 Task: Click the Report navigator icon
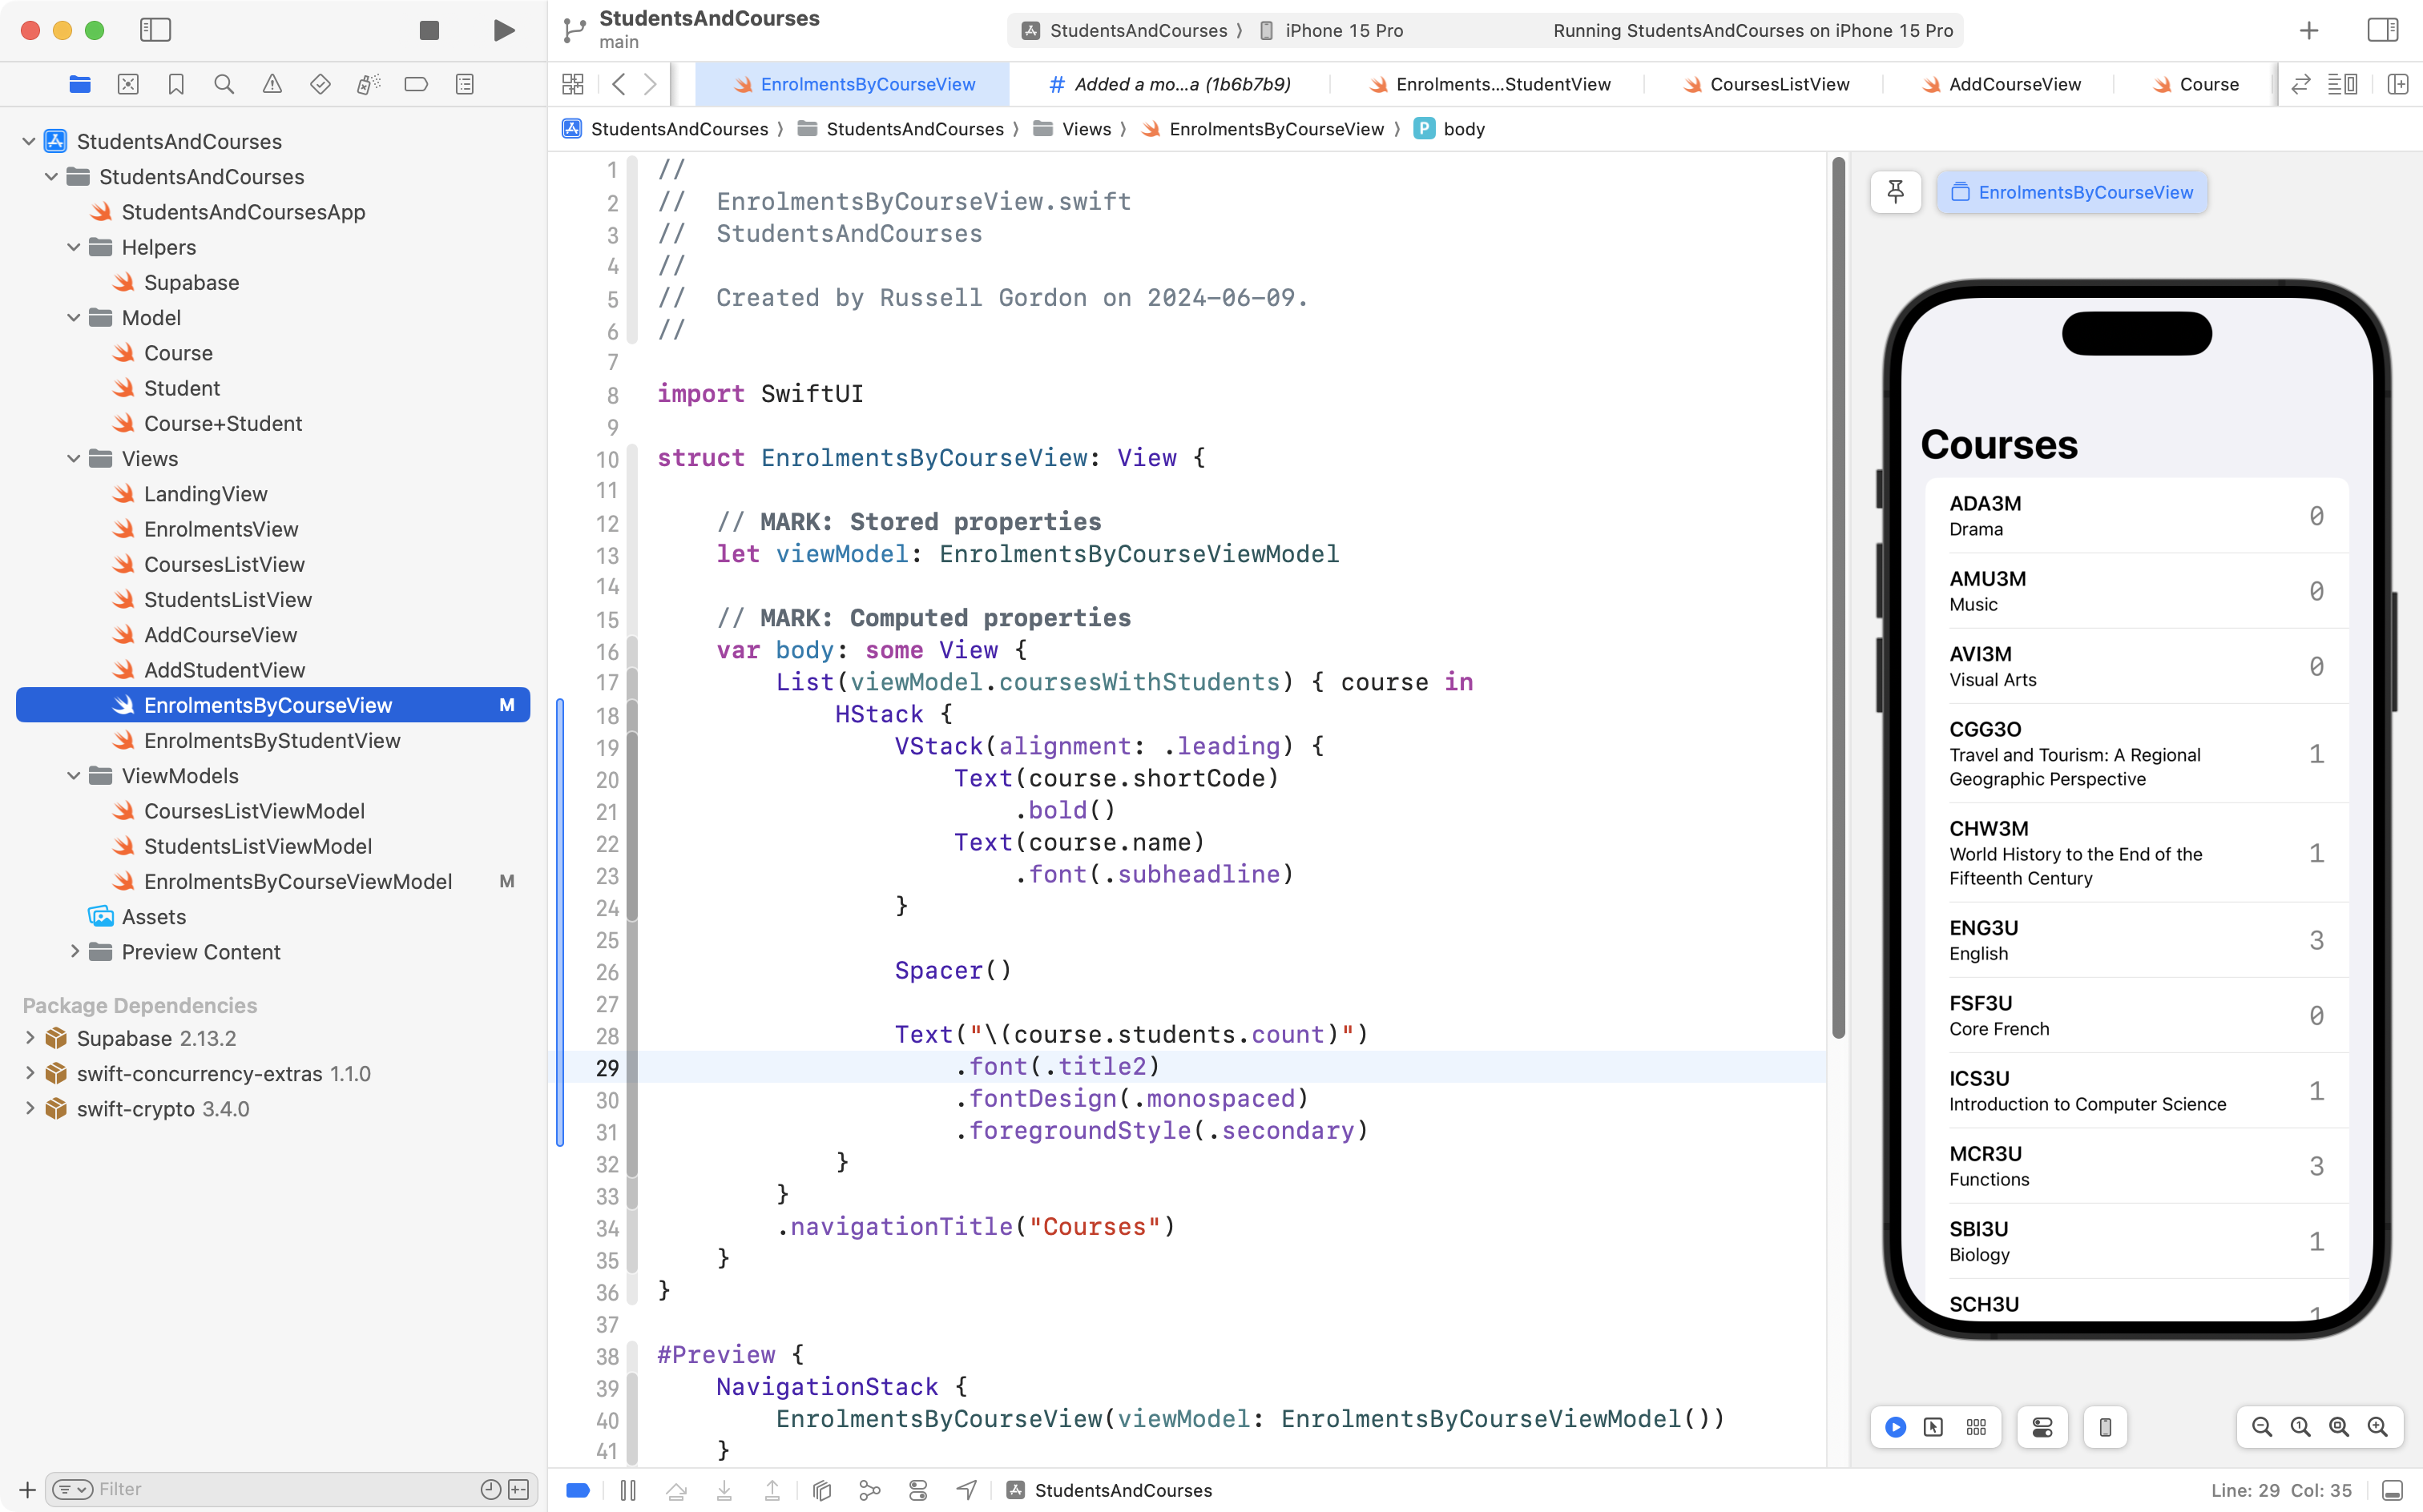(464, 84)
